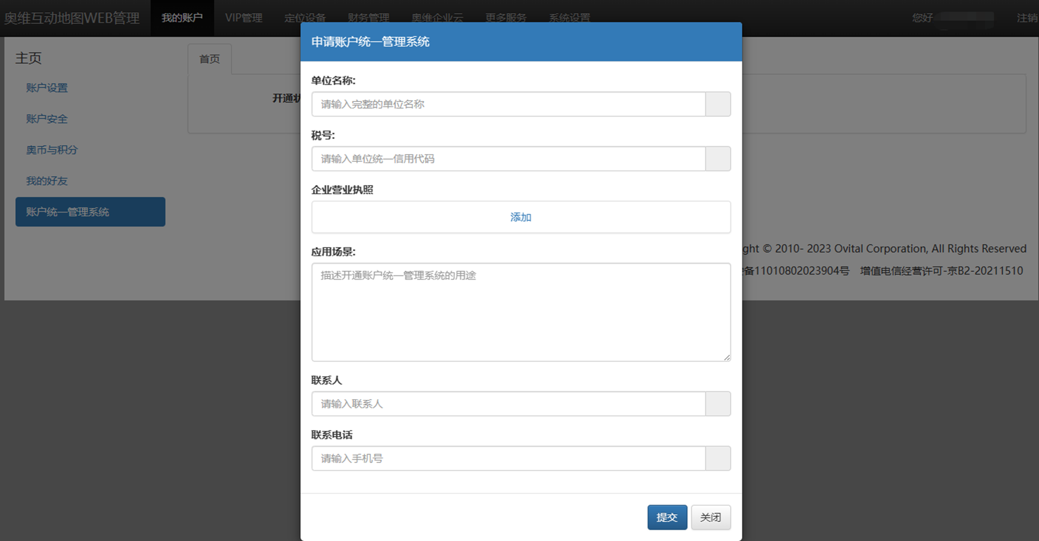Image resolution: width=1039 pixels, height=541 pixels.
Task: Focus the 单位名称 input field
Action: pos(508,104)
